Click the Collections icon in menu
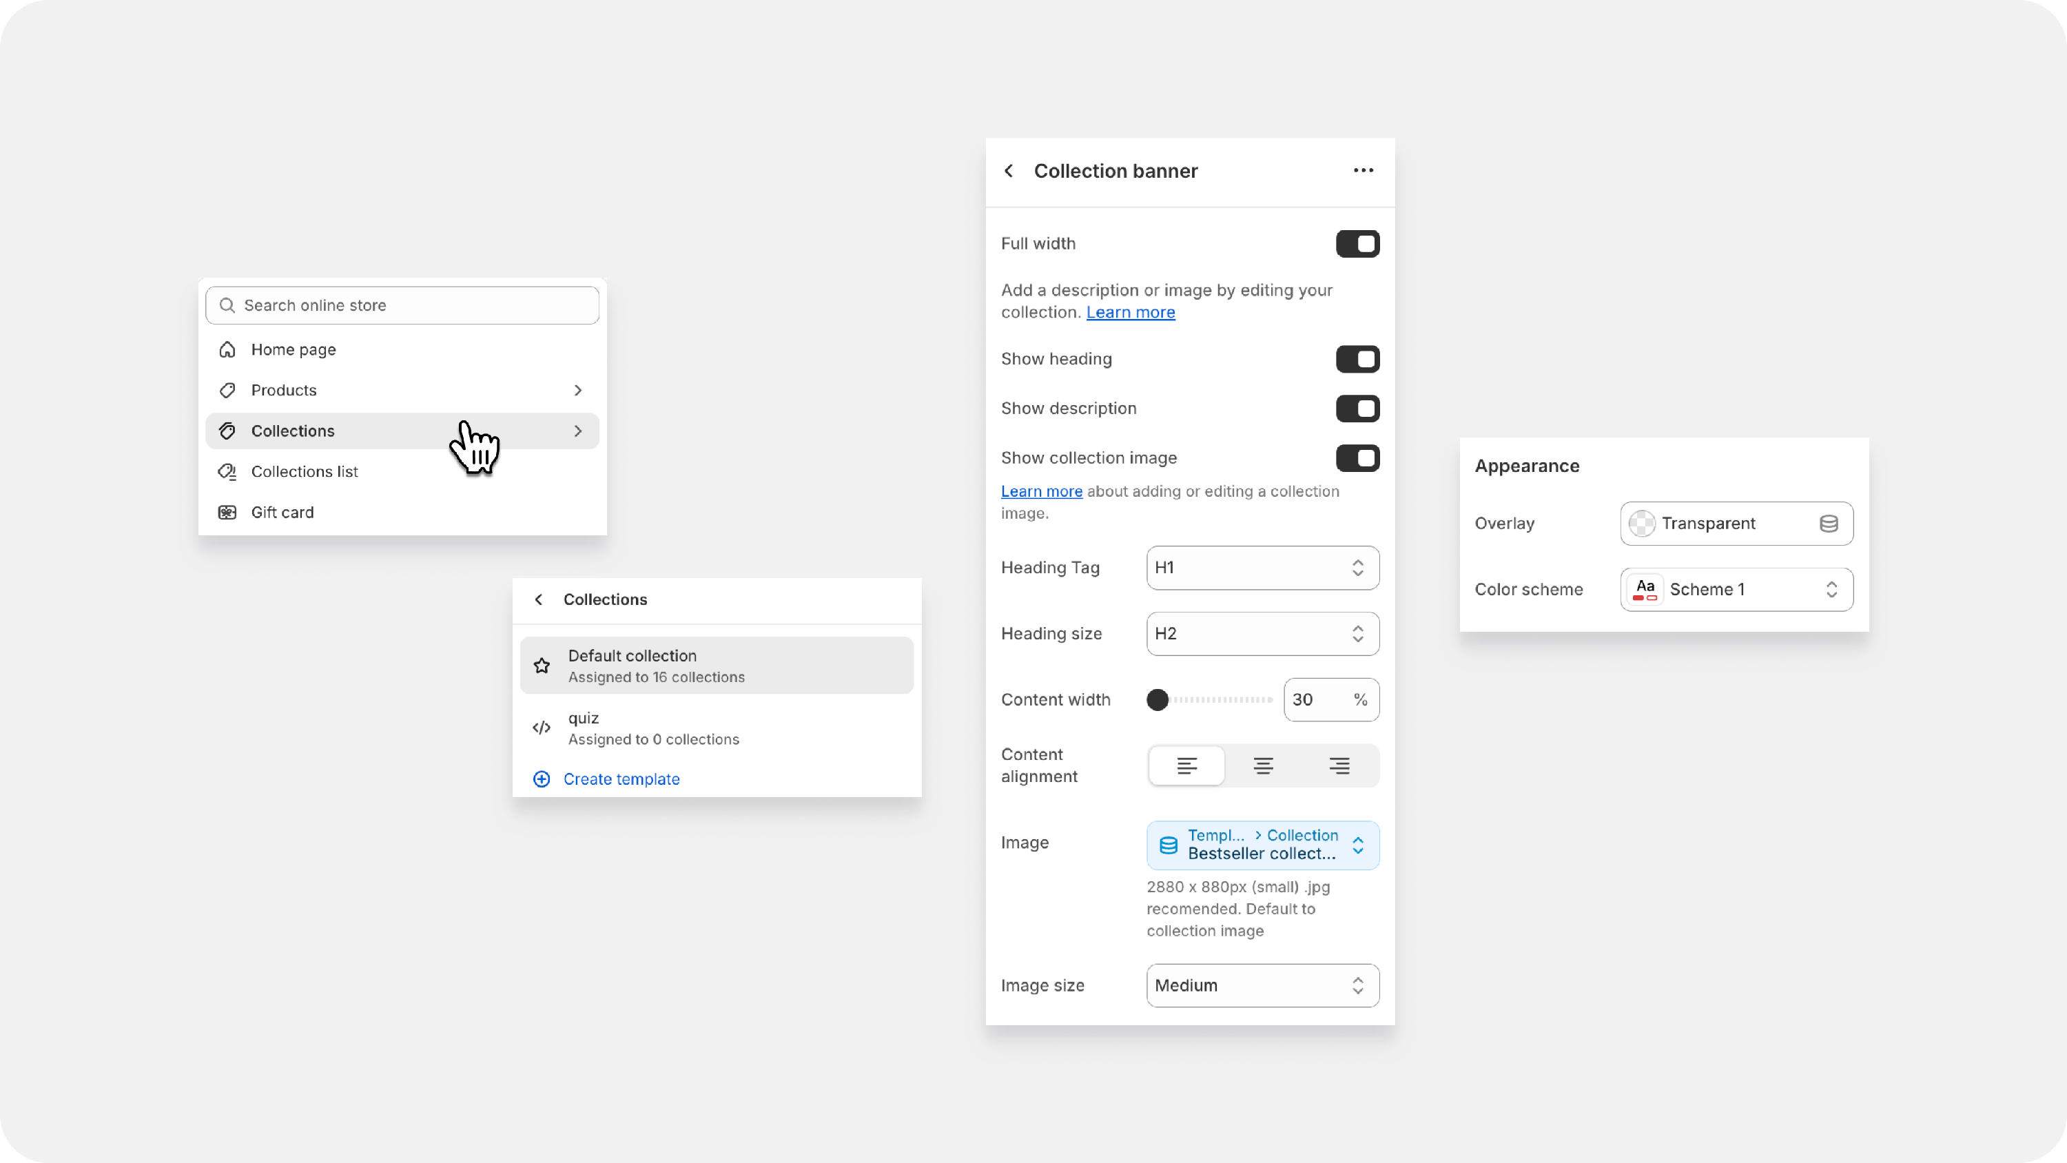The height and width of the screenshot is (1163, 2067). 227,431
